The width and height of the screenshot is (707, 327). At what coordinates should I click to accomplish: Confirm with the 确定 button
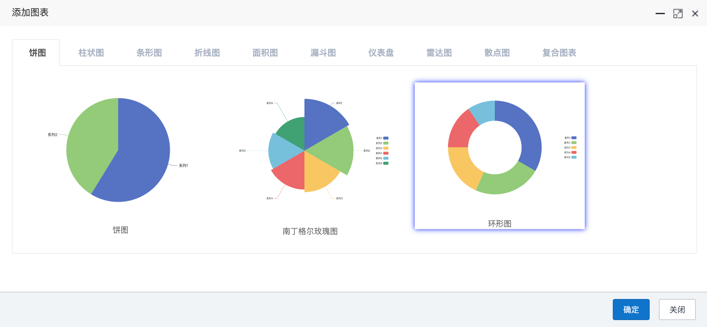(631, 310)
